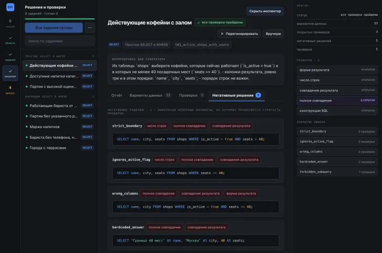Open the задания step in sidebar
The height and width of the screenshot is (253, 382).
10,56
